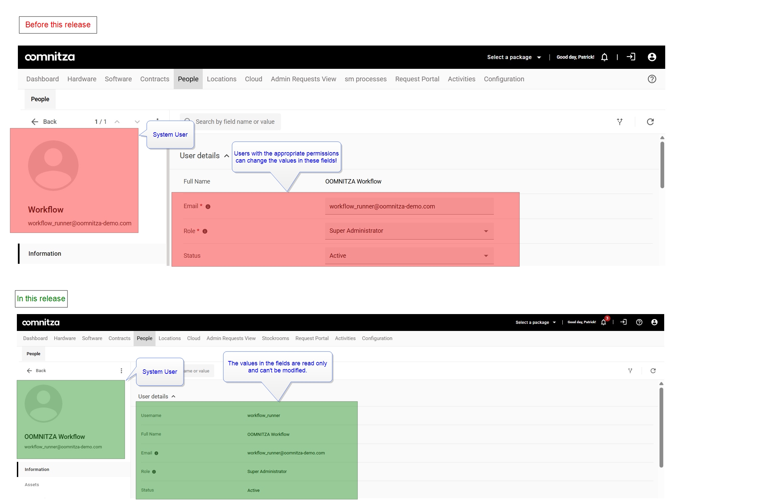Open the Activities tab in the bottom navigation
Image resolution: width=760 pixels, height=504 pixels.
tap(345, 338)
